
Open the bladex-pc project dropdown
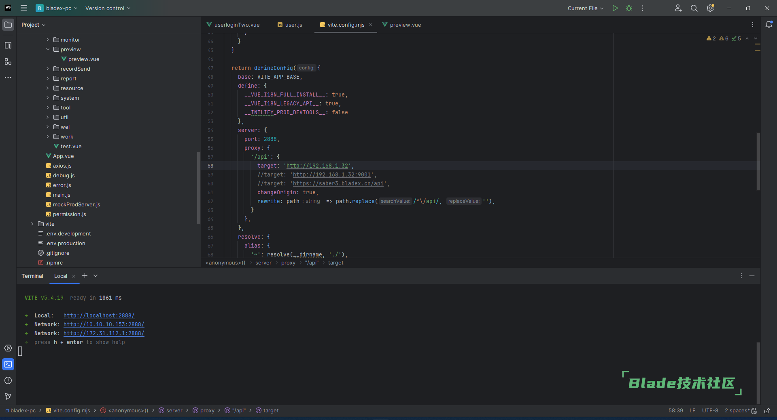pyautogui.click(x=57, y=8)
